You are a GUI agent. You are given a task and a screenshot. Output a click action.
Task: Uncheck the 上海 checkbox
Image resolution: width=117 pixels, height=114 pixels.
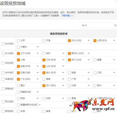[18, 60]
